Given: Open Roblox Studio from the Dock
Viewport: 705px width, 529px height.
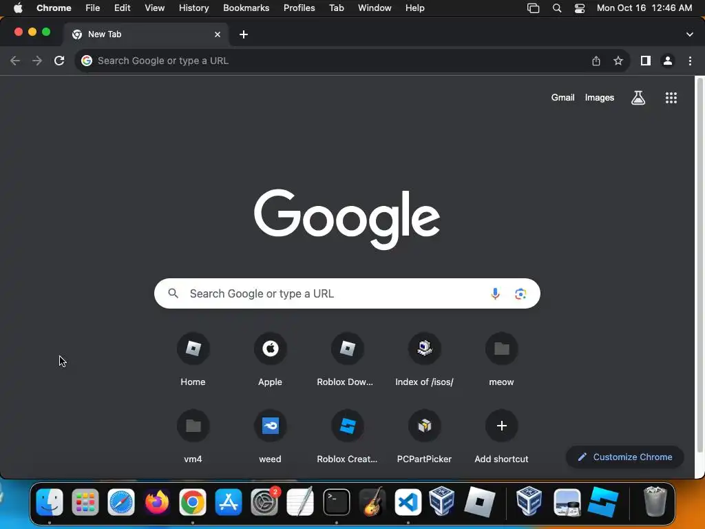Looking at the screenshot, I should point(603,501).
